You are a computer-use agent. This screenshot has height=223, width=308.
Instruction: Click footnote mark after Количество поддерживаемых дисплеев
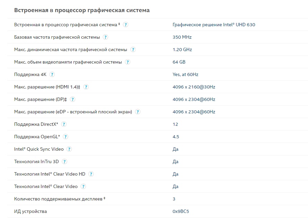pyautogui.click(x=104, y=198)
